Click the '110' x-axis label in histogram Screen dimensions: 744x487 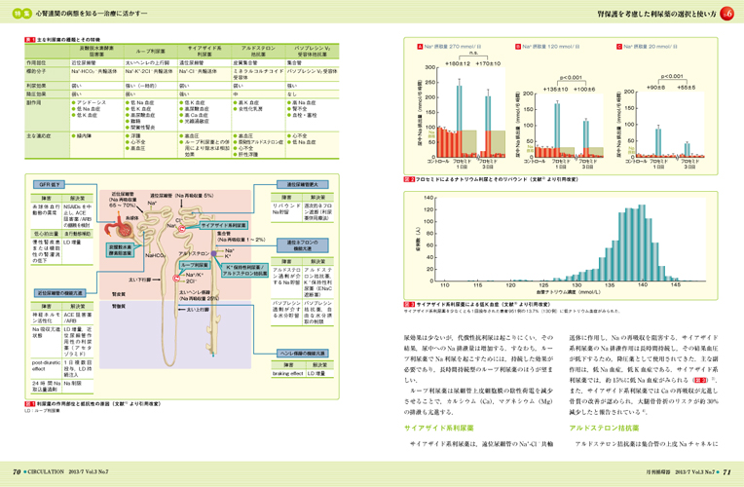click(x=445, y=284)
